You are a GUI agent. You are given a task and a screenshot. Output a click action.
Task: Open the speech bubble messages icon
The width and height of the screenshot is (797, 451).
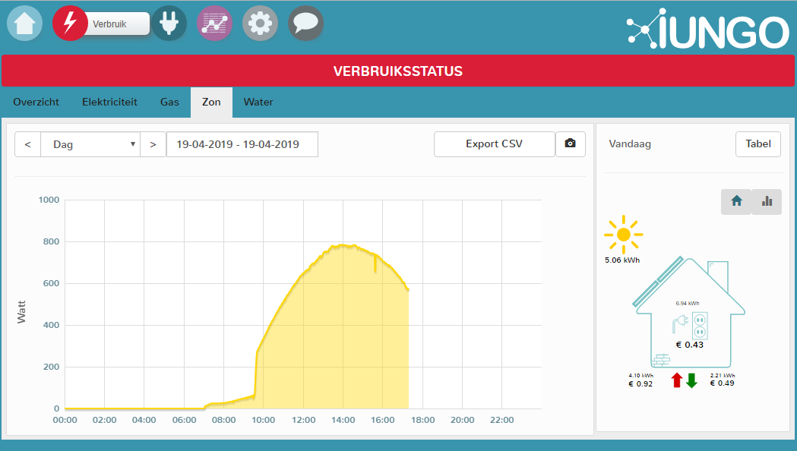pyautogui.click(x=305, y=24)
